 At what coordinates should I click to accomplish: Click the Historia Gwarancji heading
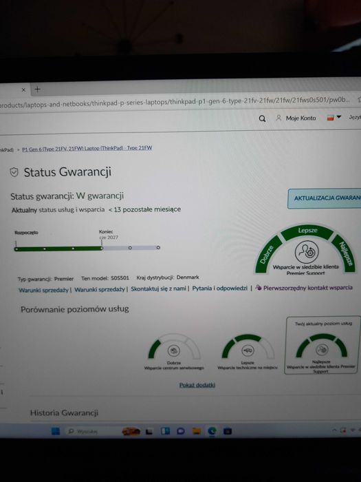(x=64, y=413)
